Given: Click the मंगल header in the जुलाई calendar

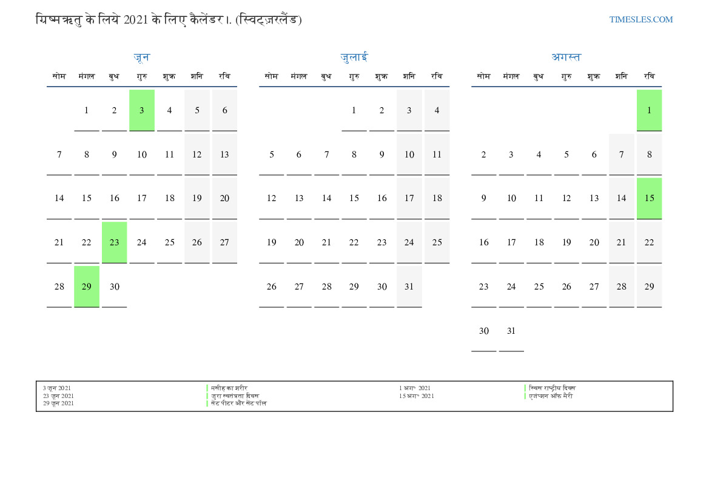Looking at the screenshot, I should coord(299,76).
